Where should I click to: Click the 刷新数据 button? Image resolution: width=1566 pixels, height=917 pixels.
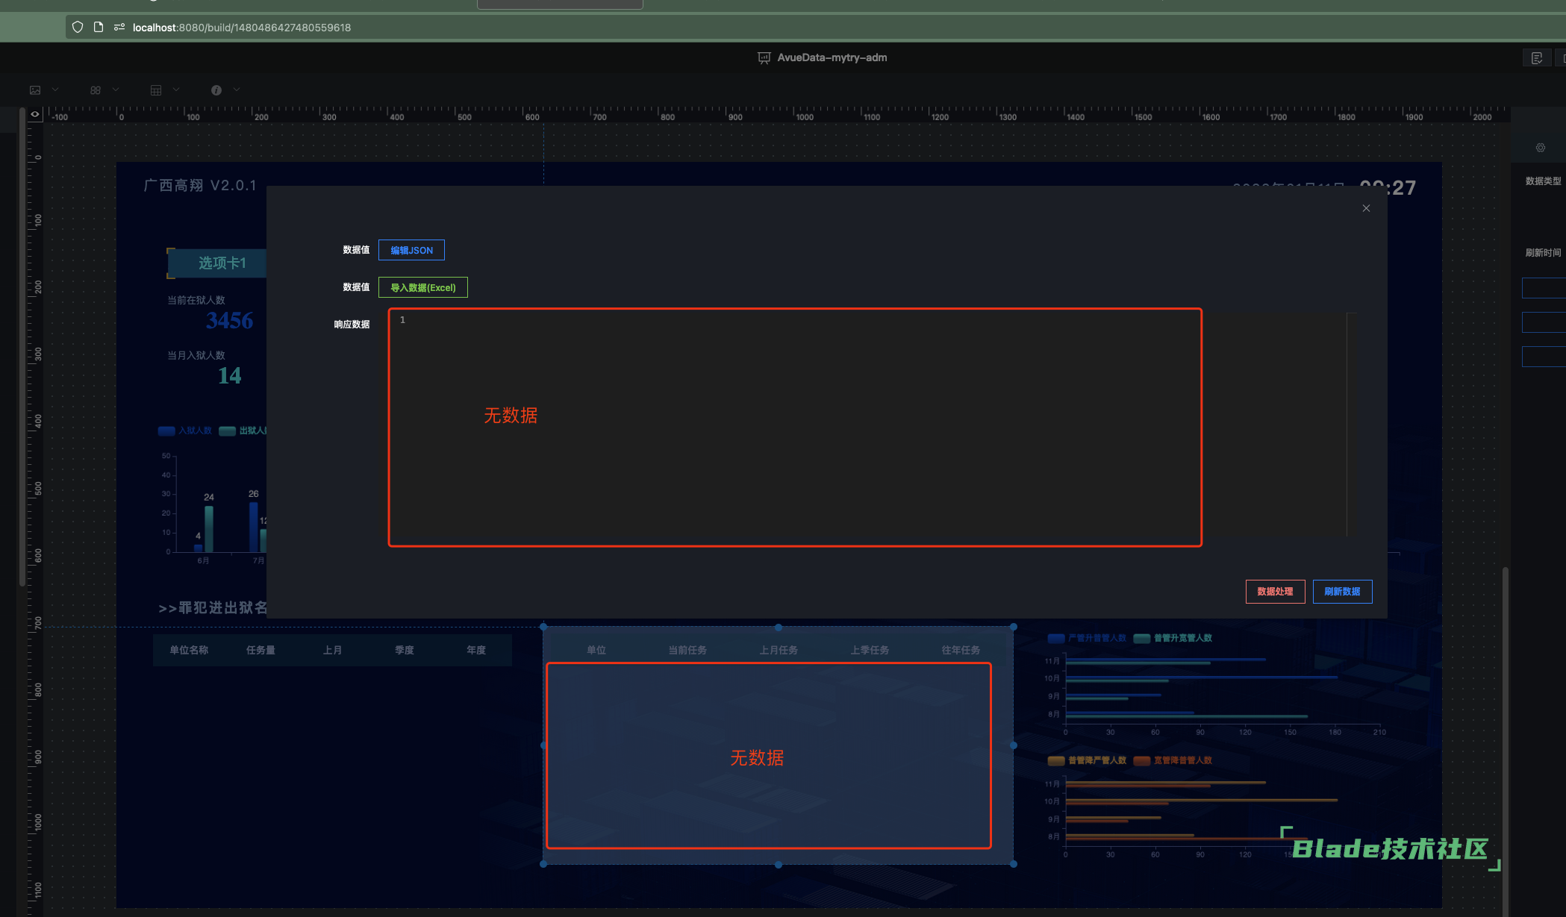point(1342,592)
